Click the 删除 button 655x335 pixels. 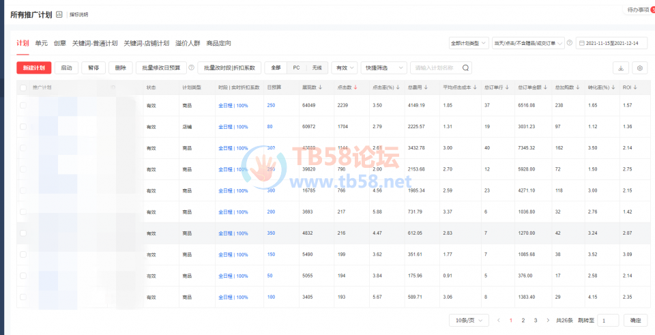click(x=120, y=68)
